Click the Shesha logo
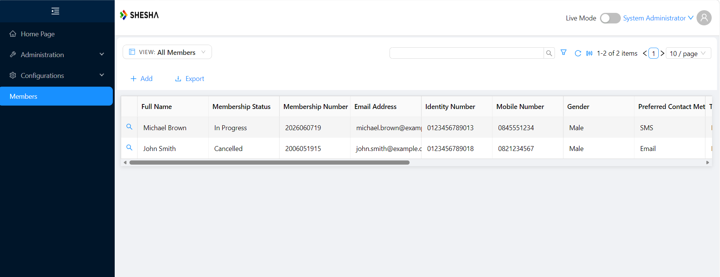Viewport: 720px width, 277px height. pyautogui.click(x=139, y=15)
